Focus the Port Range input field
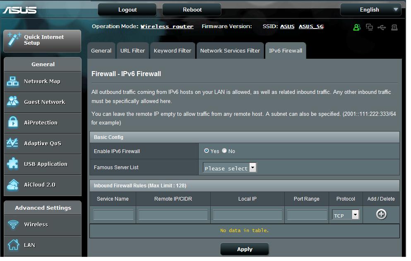This screenshot has width=411, height=261. pyautogui.click(x=307, y=215)
